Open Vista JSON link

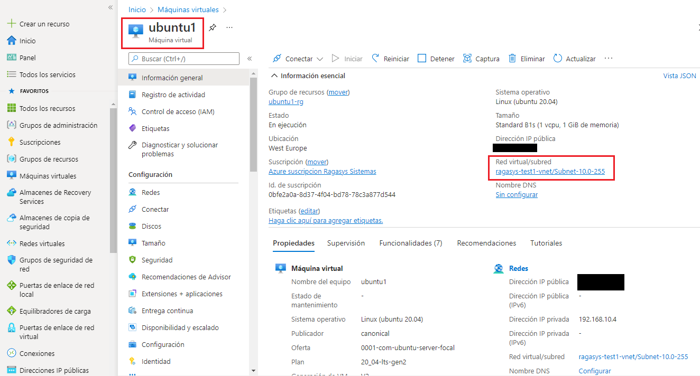pyautogui.click(x=679, y=76)
